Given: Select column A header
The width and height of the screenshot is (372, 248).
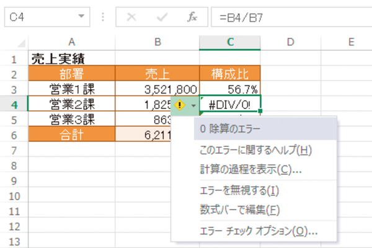Looking at the screenshot, I should [x=72, y=42].
